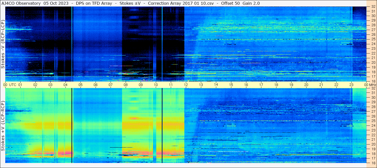Select the 21 hour tick on time axis
The image size is (377, 168).
tap(321, 85)
